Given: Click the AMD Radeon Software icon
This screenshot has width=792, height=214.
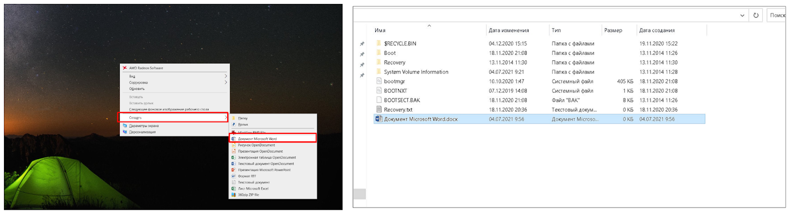Looking at the screenshot, I should click(125, 68).
